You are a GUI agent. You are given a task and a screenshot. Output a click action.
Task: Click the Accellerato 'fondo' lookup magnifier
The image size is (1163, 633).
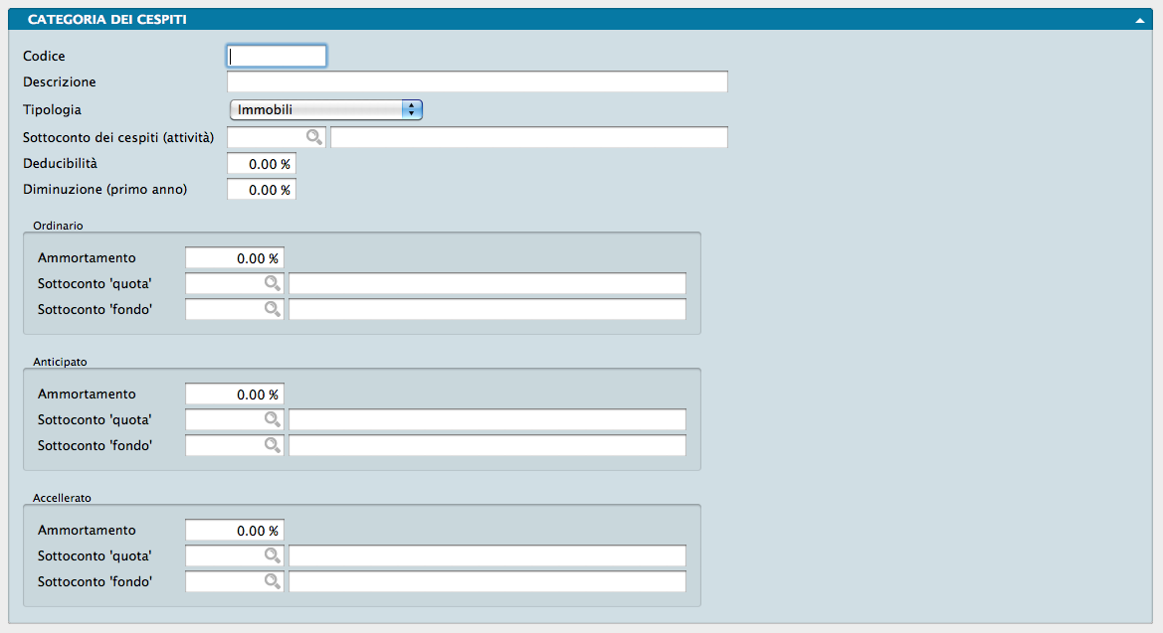pyautogui.click(x=272, y=581)
